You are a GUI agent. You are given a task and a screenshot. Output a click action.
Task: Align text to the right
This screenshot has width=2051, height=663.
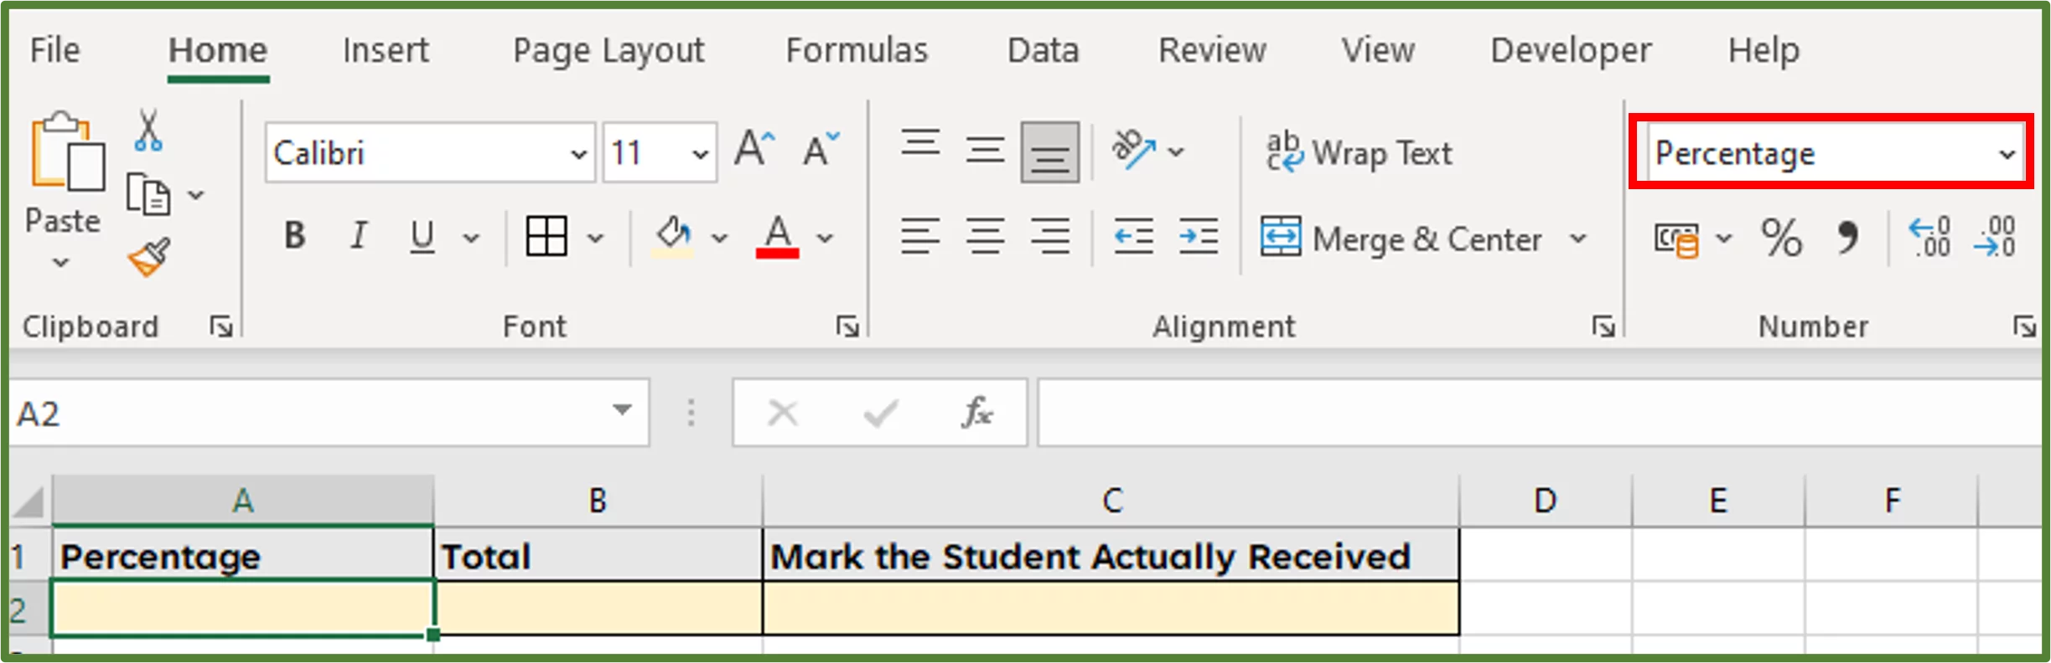1050,237
